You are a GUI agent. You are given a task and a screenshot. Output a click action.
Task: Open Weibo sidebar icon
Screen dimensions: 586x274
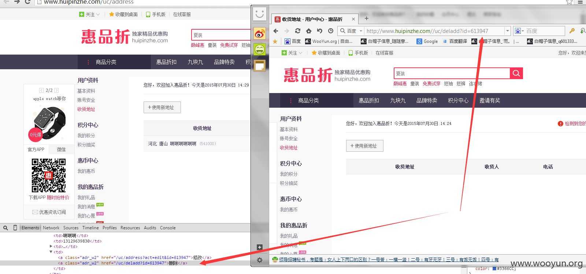coord(260,34)
